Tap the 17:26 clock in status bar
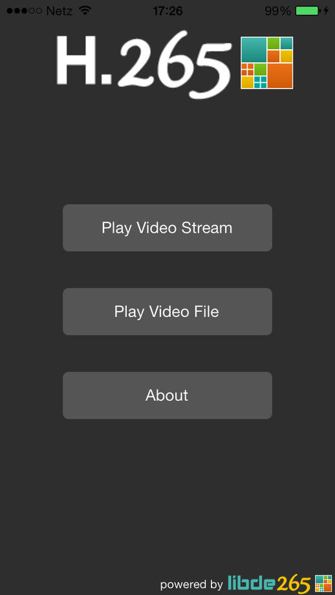The image size is (335, 595). (x=167, y=11)
